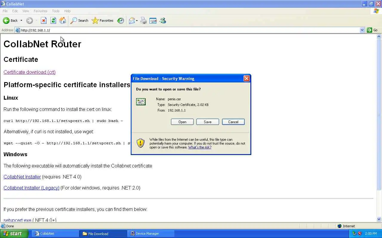Viewport: 382px width, 238px height.
Task: Click the red security shield tray icon
Action: (360, 234)
